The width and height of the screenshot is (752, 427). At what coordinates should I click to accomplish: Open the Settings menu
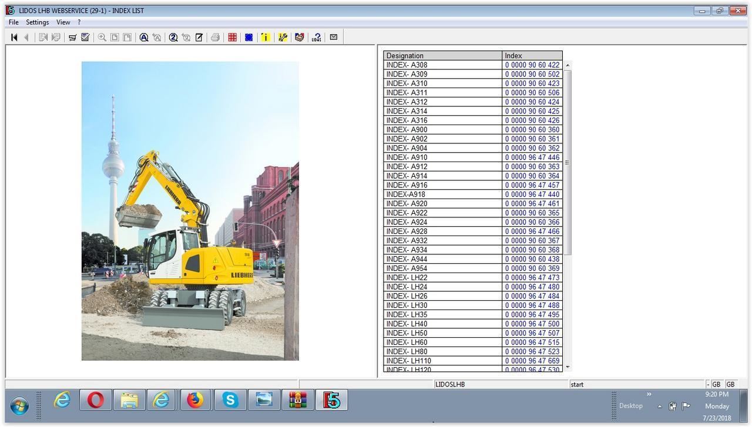point(37,22)
